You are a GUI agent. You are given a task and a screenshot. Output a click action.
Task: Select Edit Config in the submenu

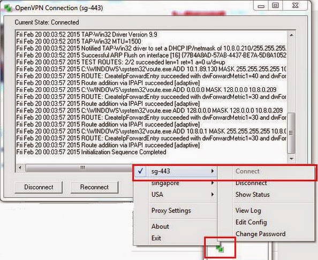coord(251,222)
